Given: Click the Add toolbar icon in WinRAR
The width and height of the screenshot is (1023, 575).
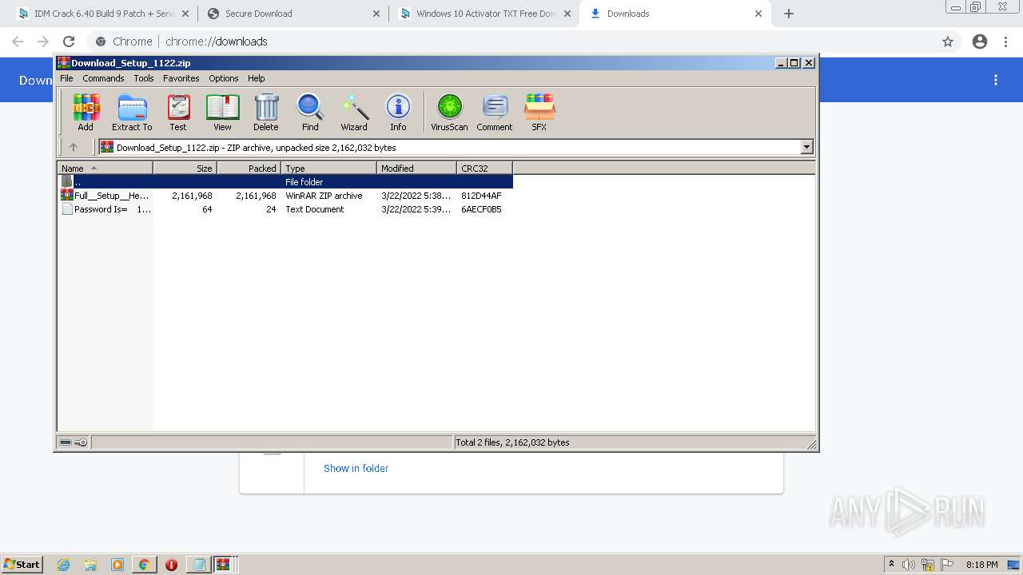Looking at the screenshot, I should [86, 112].
